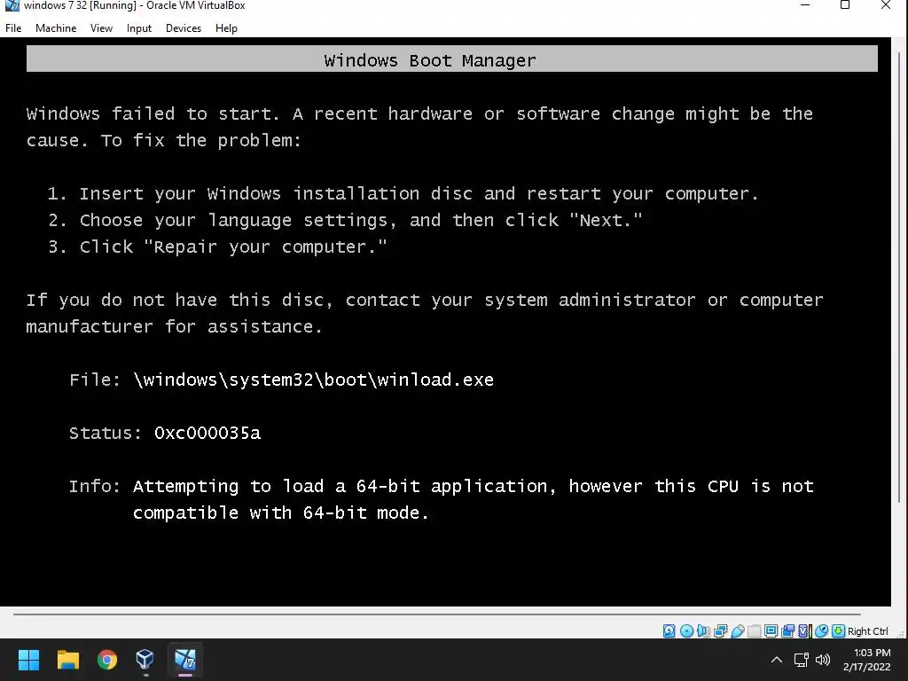Click the recording status icon
This screenshot has width=908, height=681.
pos(787,630)
